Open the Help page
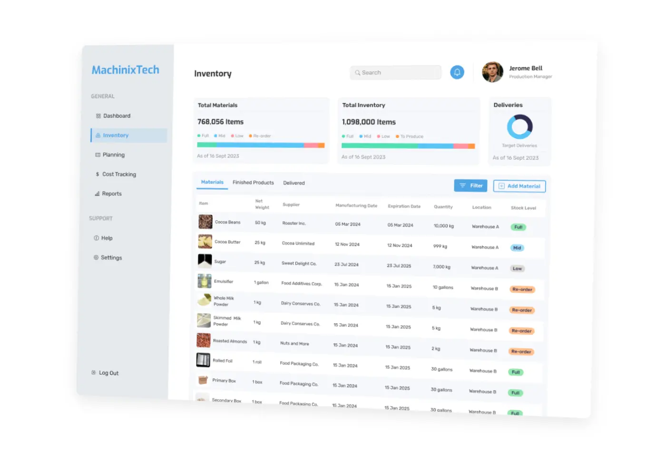 (x=107, y=238)
